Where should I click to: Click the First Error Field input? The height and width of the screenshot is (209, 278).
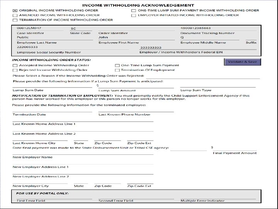coord(54,197)
